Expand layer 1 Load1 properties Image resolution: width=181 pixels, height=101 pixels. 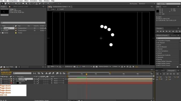point(9,79)
